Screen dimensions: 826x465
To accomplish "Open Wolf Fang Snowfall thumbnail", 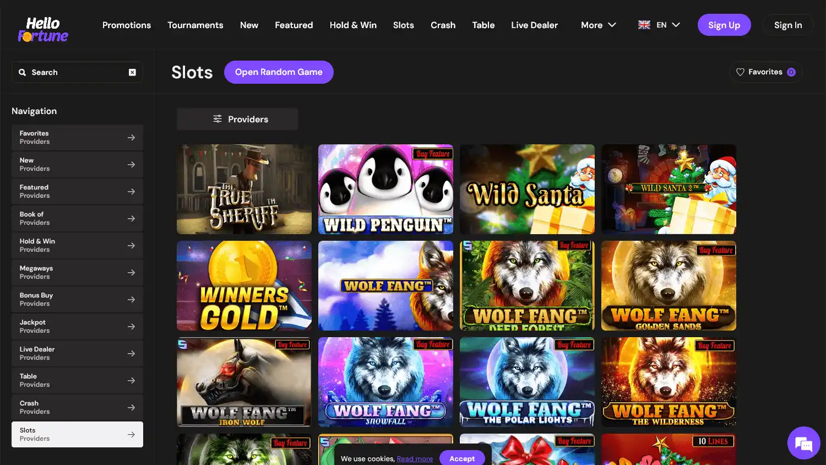I will tap(385, 382).
